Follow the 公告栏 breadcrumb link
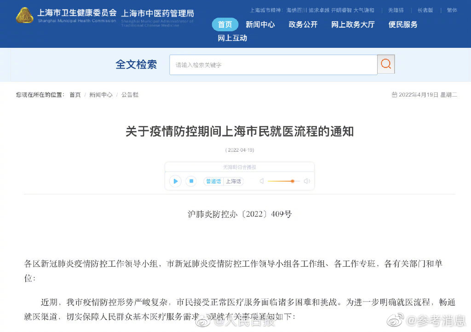 tap(130, 94)
